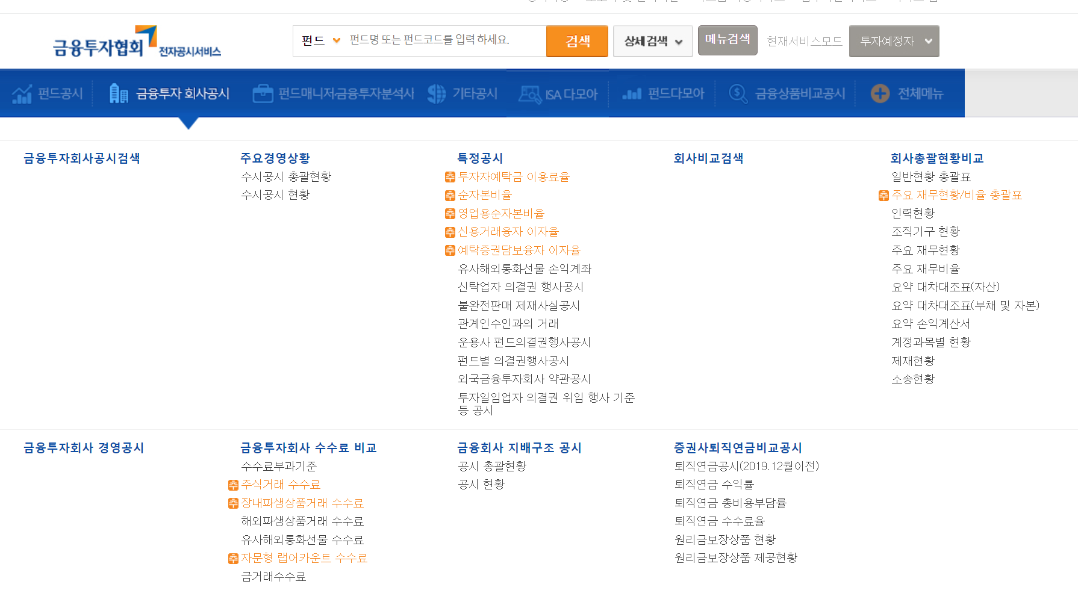This screenshot has width=1078, height=593.
Task: Open 금융투자회사 경영공시 heading link
Action: point(84,448)
